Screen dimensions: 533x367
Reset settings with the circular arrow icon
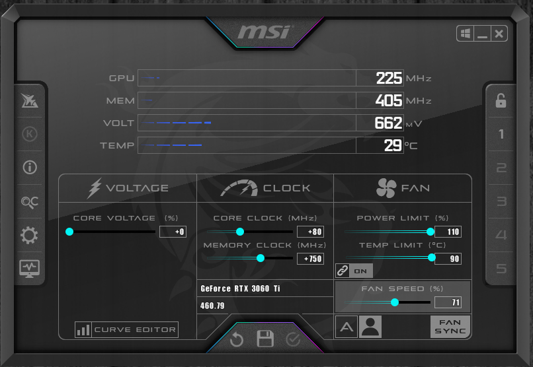[x=237, y=340]
